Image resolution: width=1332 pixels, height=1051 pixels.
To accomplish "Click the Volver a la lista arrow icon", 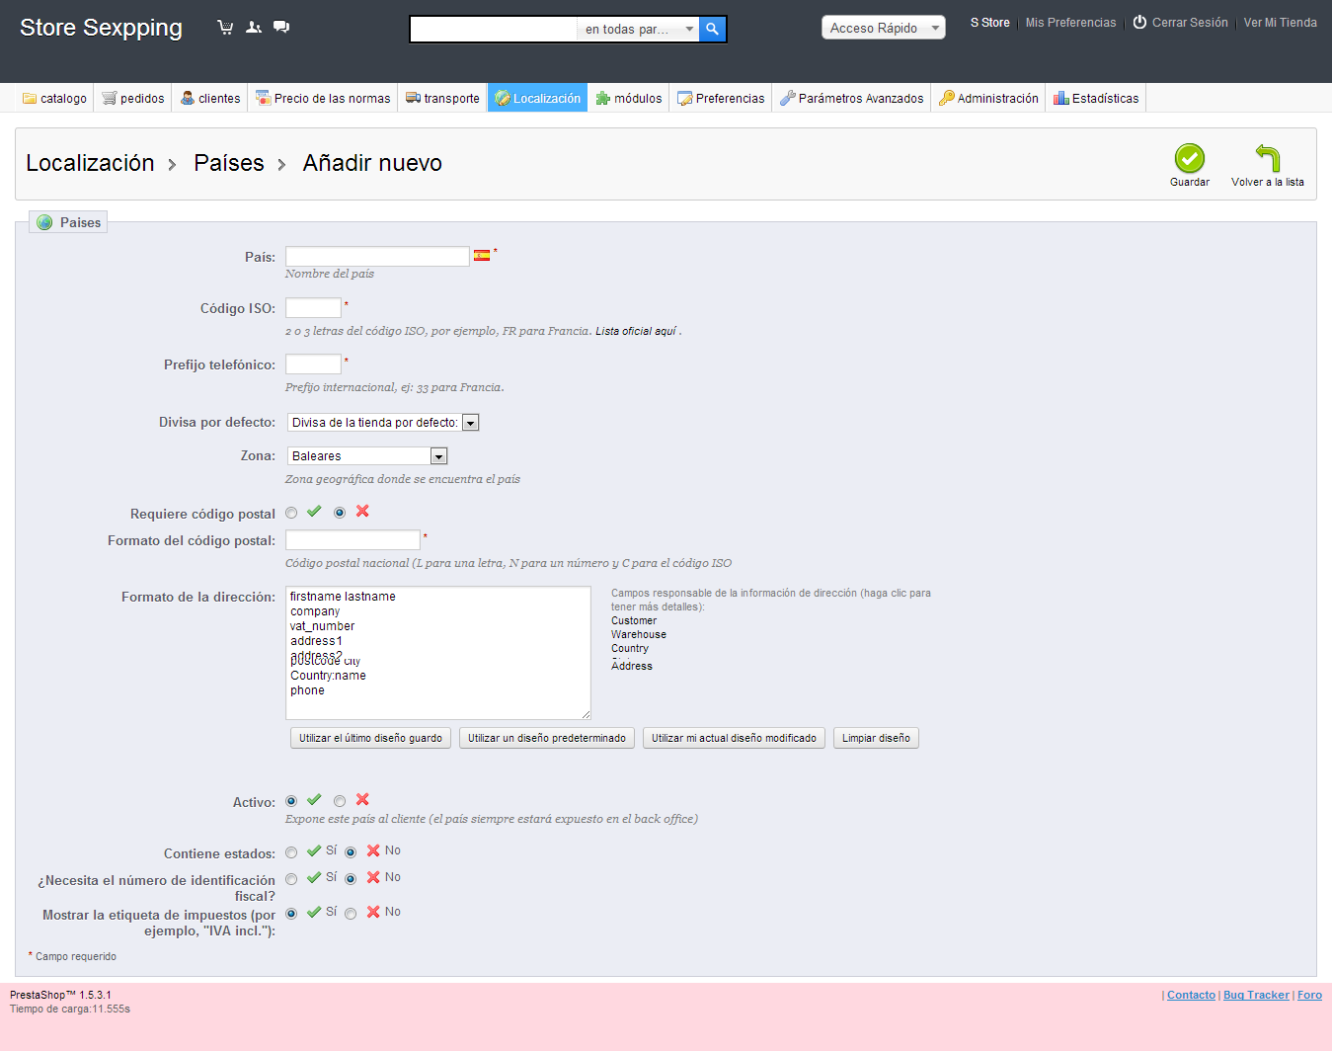I will tap(1267, 158).
